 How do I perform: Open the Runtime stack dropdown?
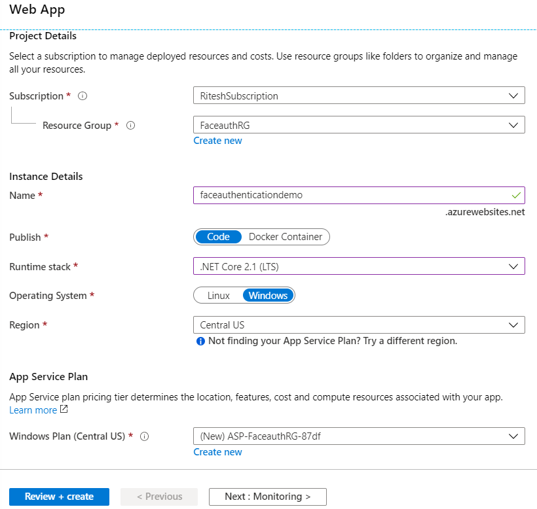pos(359,266)
